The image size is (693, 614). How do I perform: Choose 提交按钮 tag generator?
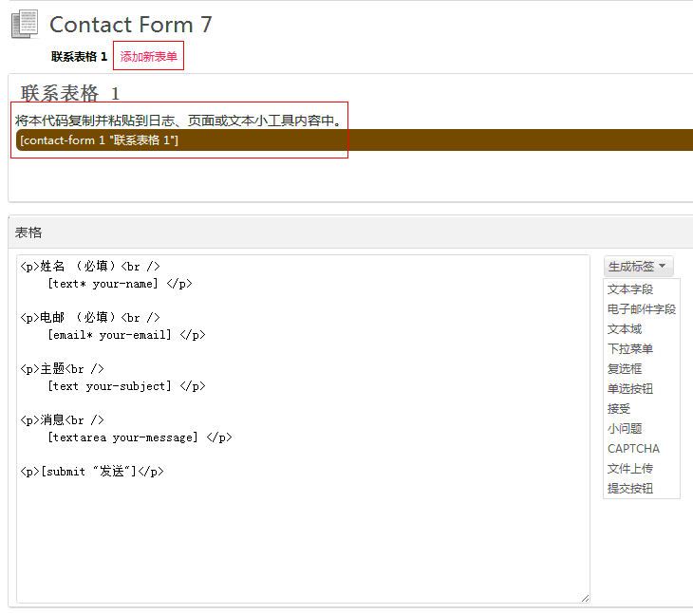coord(629,488)
